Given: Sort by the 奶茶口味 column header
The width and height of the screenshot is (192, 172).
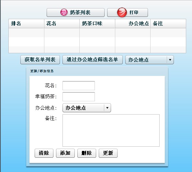Looking at the screenshot, I should pos(97,23).
